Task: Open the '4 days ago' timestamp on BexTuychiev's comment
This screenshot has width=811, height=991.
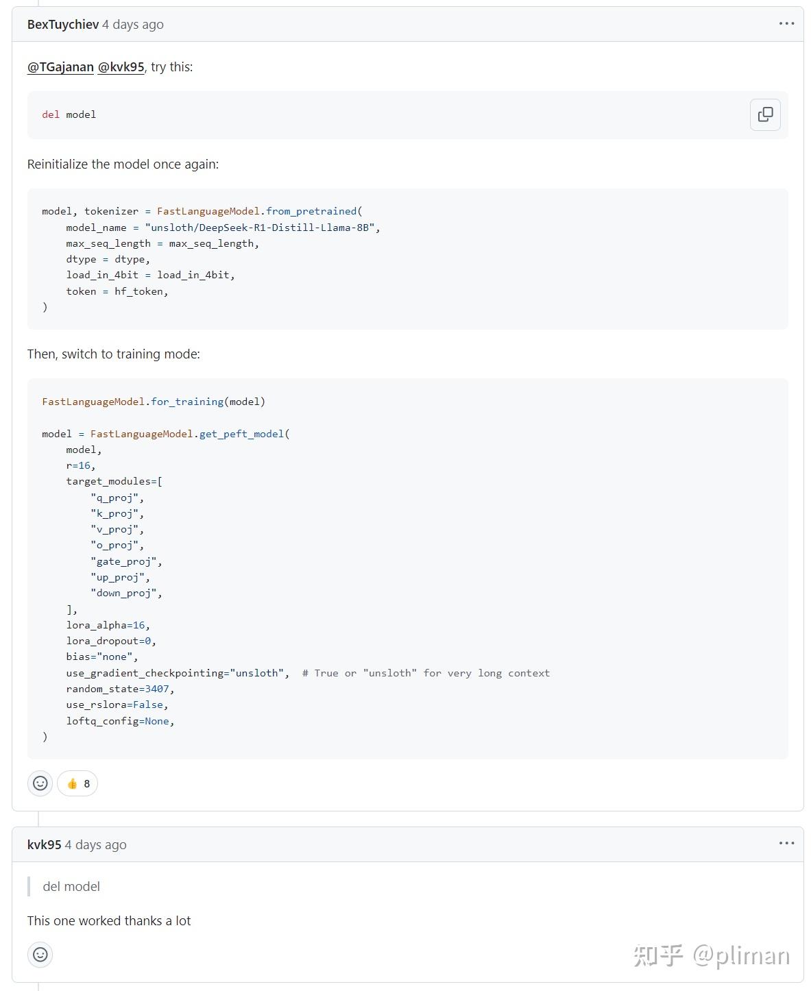Action: click(133, 24)
